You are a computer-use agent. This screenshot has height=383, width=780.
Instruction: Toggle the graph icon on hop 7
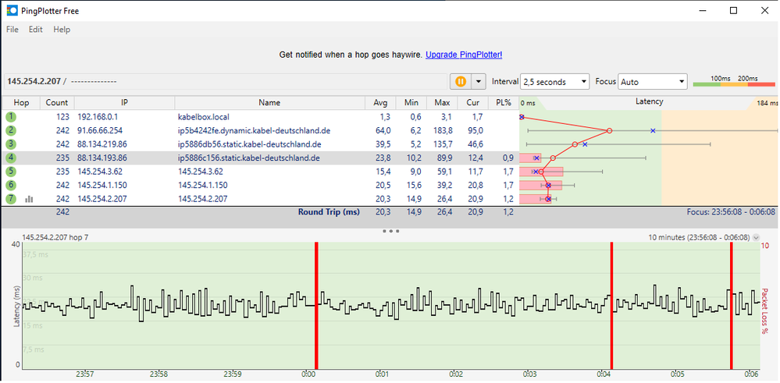[x=29, y=200]
